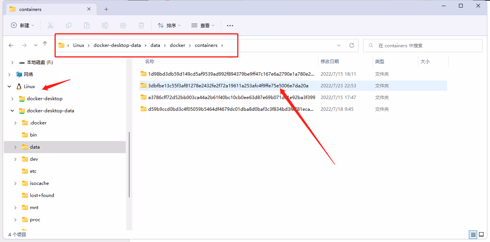
Task: Click the breadcrumb chevron right after Linux
Action: pos(89,45)
